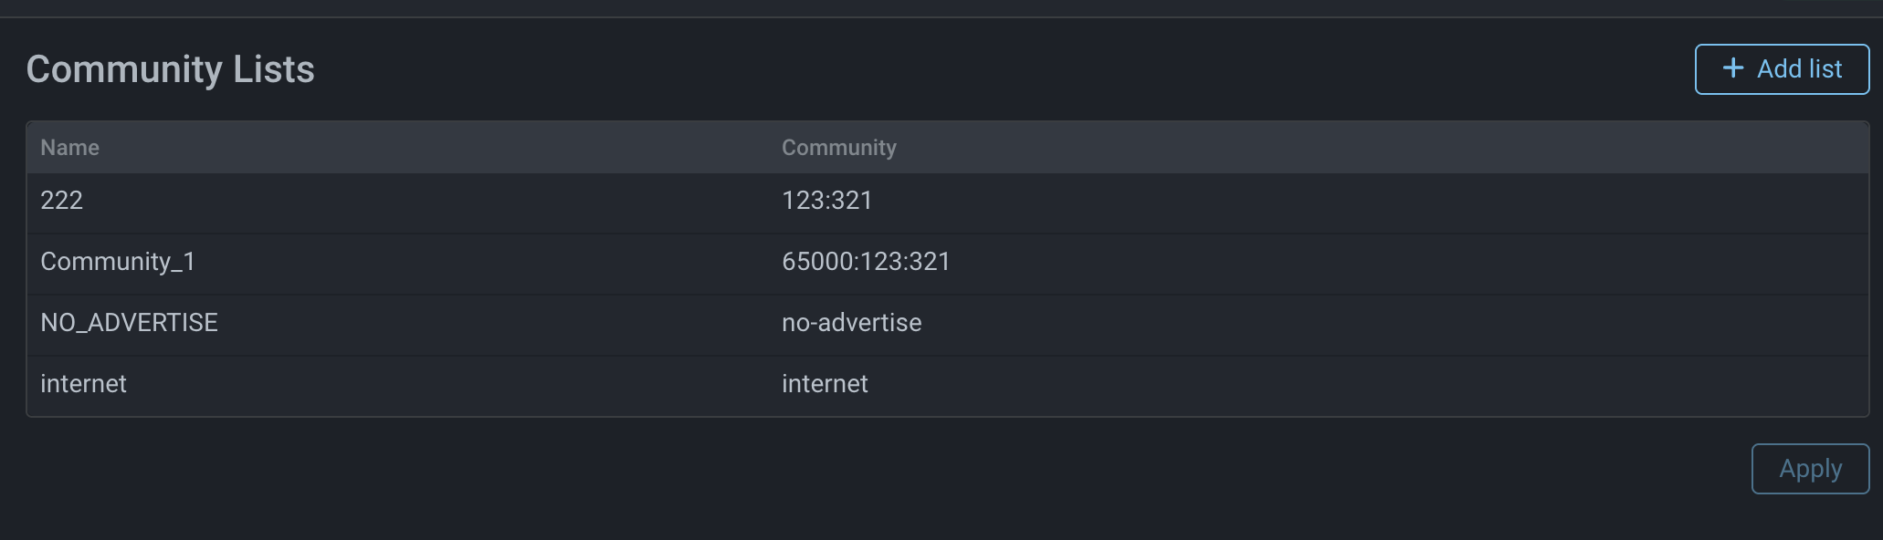Screen dimensions: 1883x540
Task: Click the Community column header
Action: coord(838,148)
